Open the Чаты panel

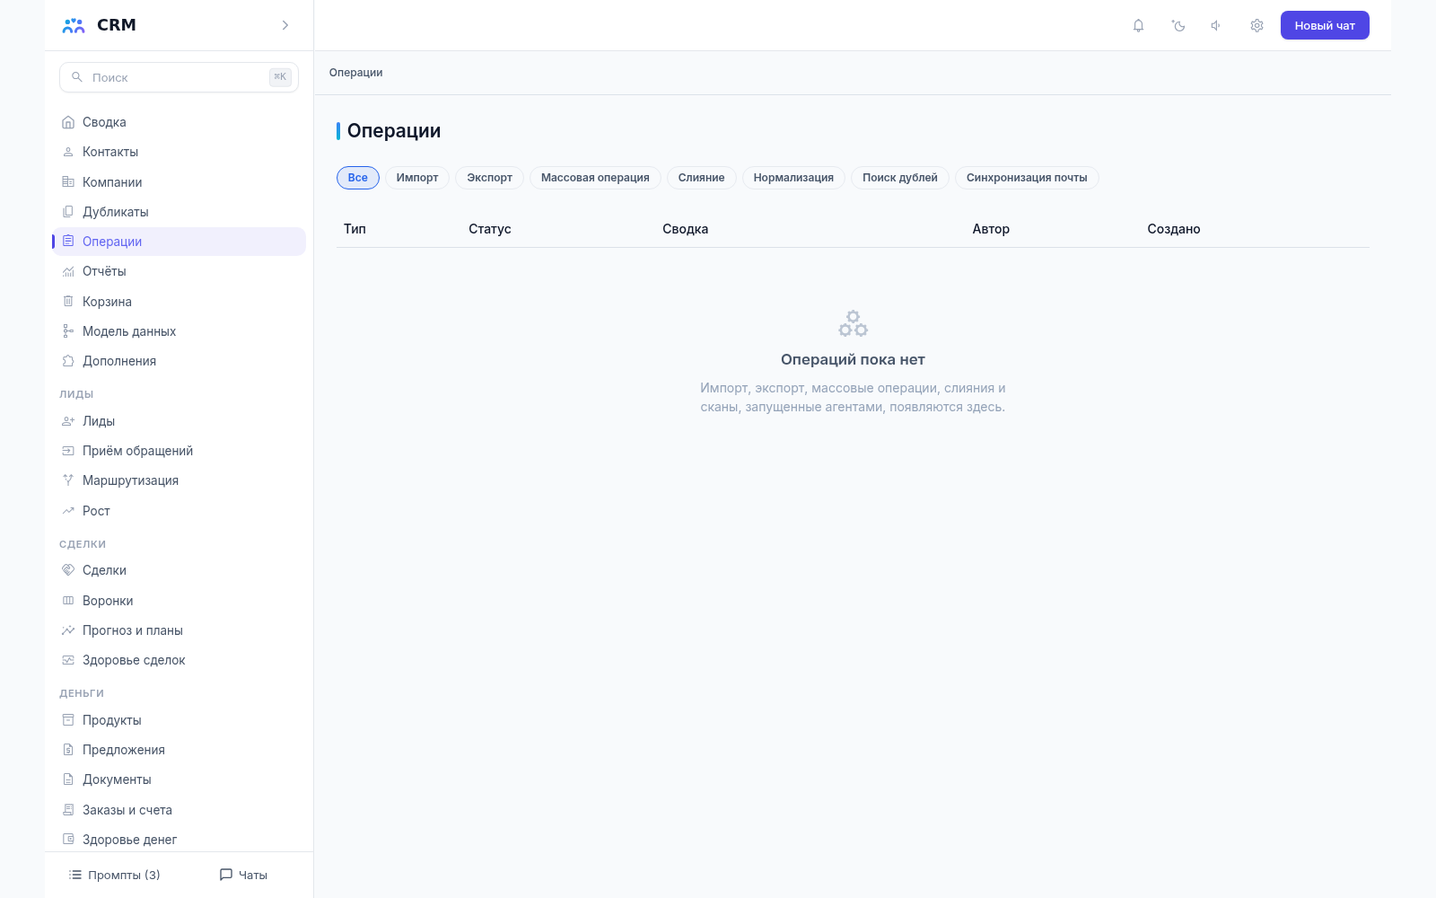click(243, 875)
